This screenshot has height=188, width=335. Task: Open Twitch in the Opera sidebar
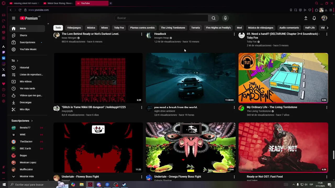pos(4,52)
